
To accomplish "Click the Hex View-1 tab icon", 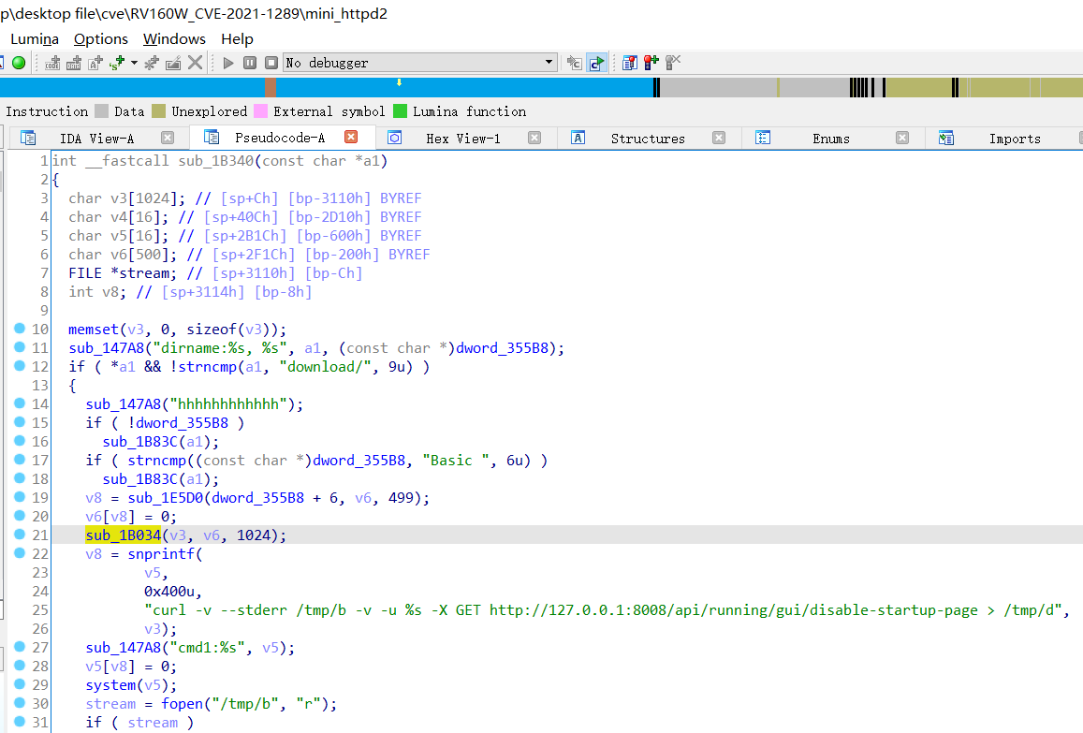I will click(x=394, y=138).
